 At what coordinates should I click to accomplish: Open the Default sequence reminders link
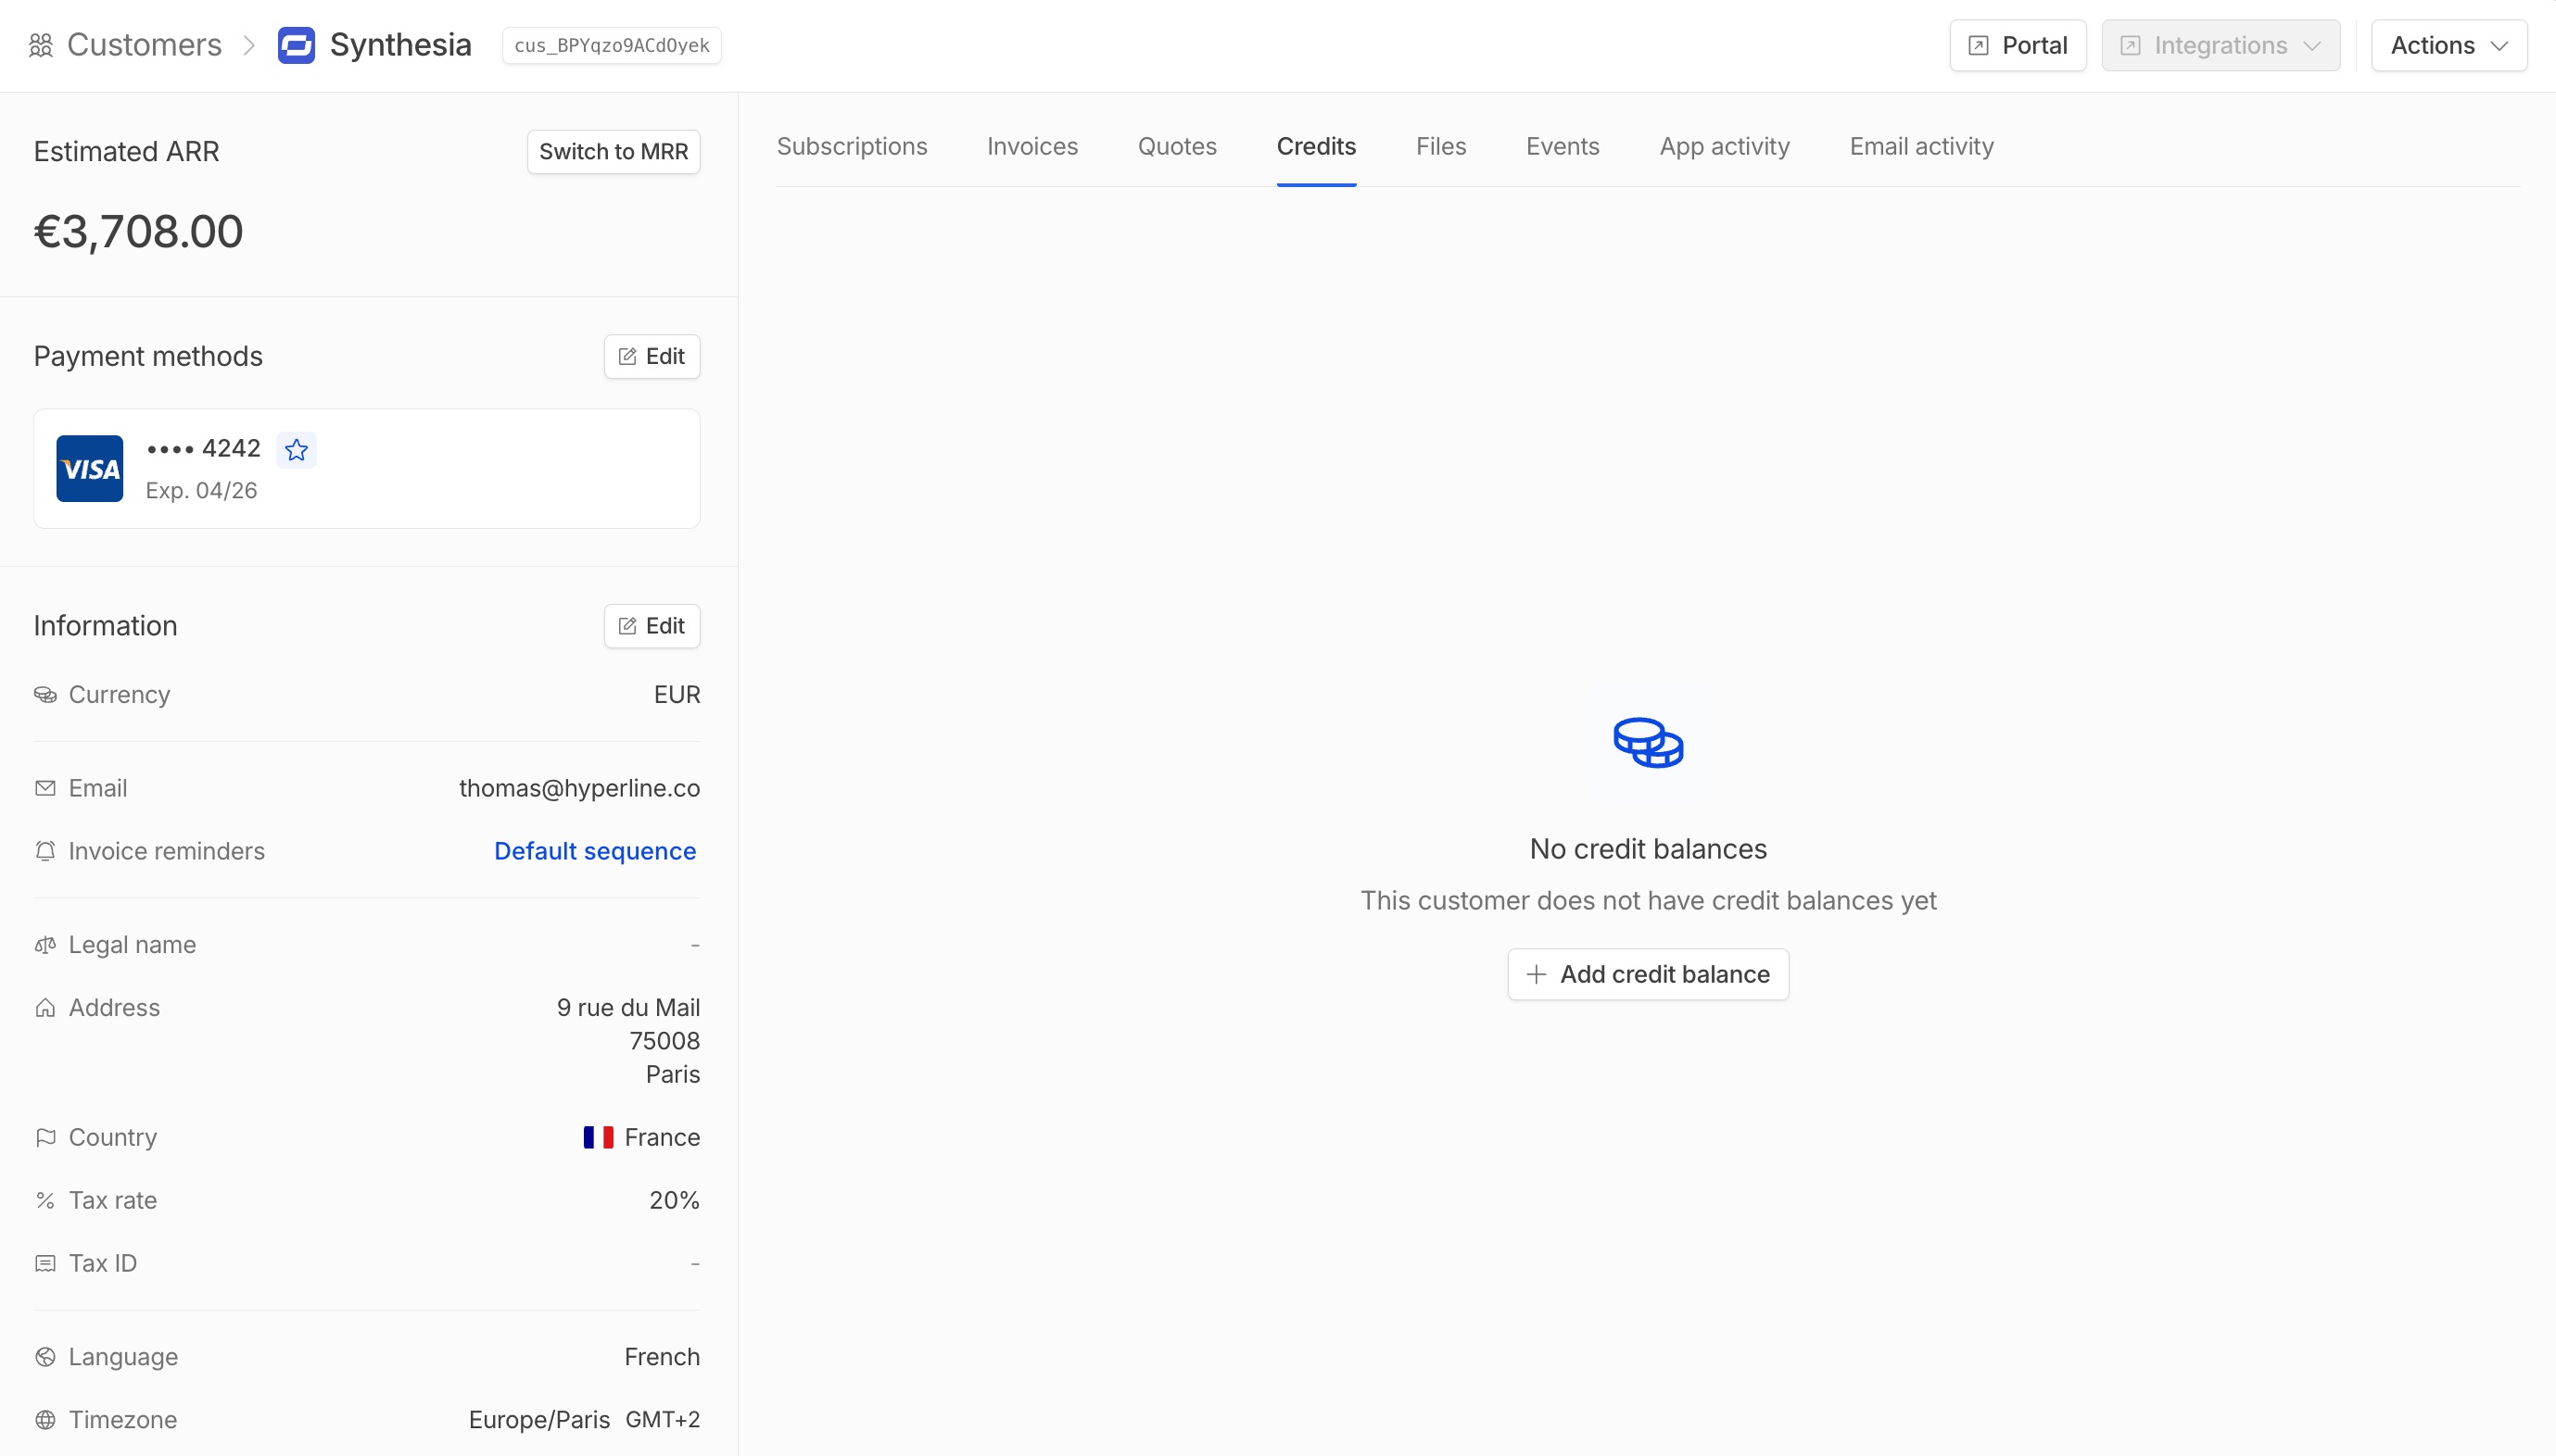tap(595, 851)
